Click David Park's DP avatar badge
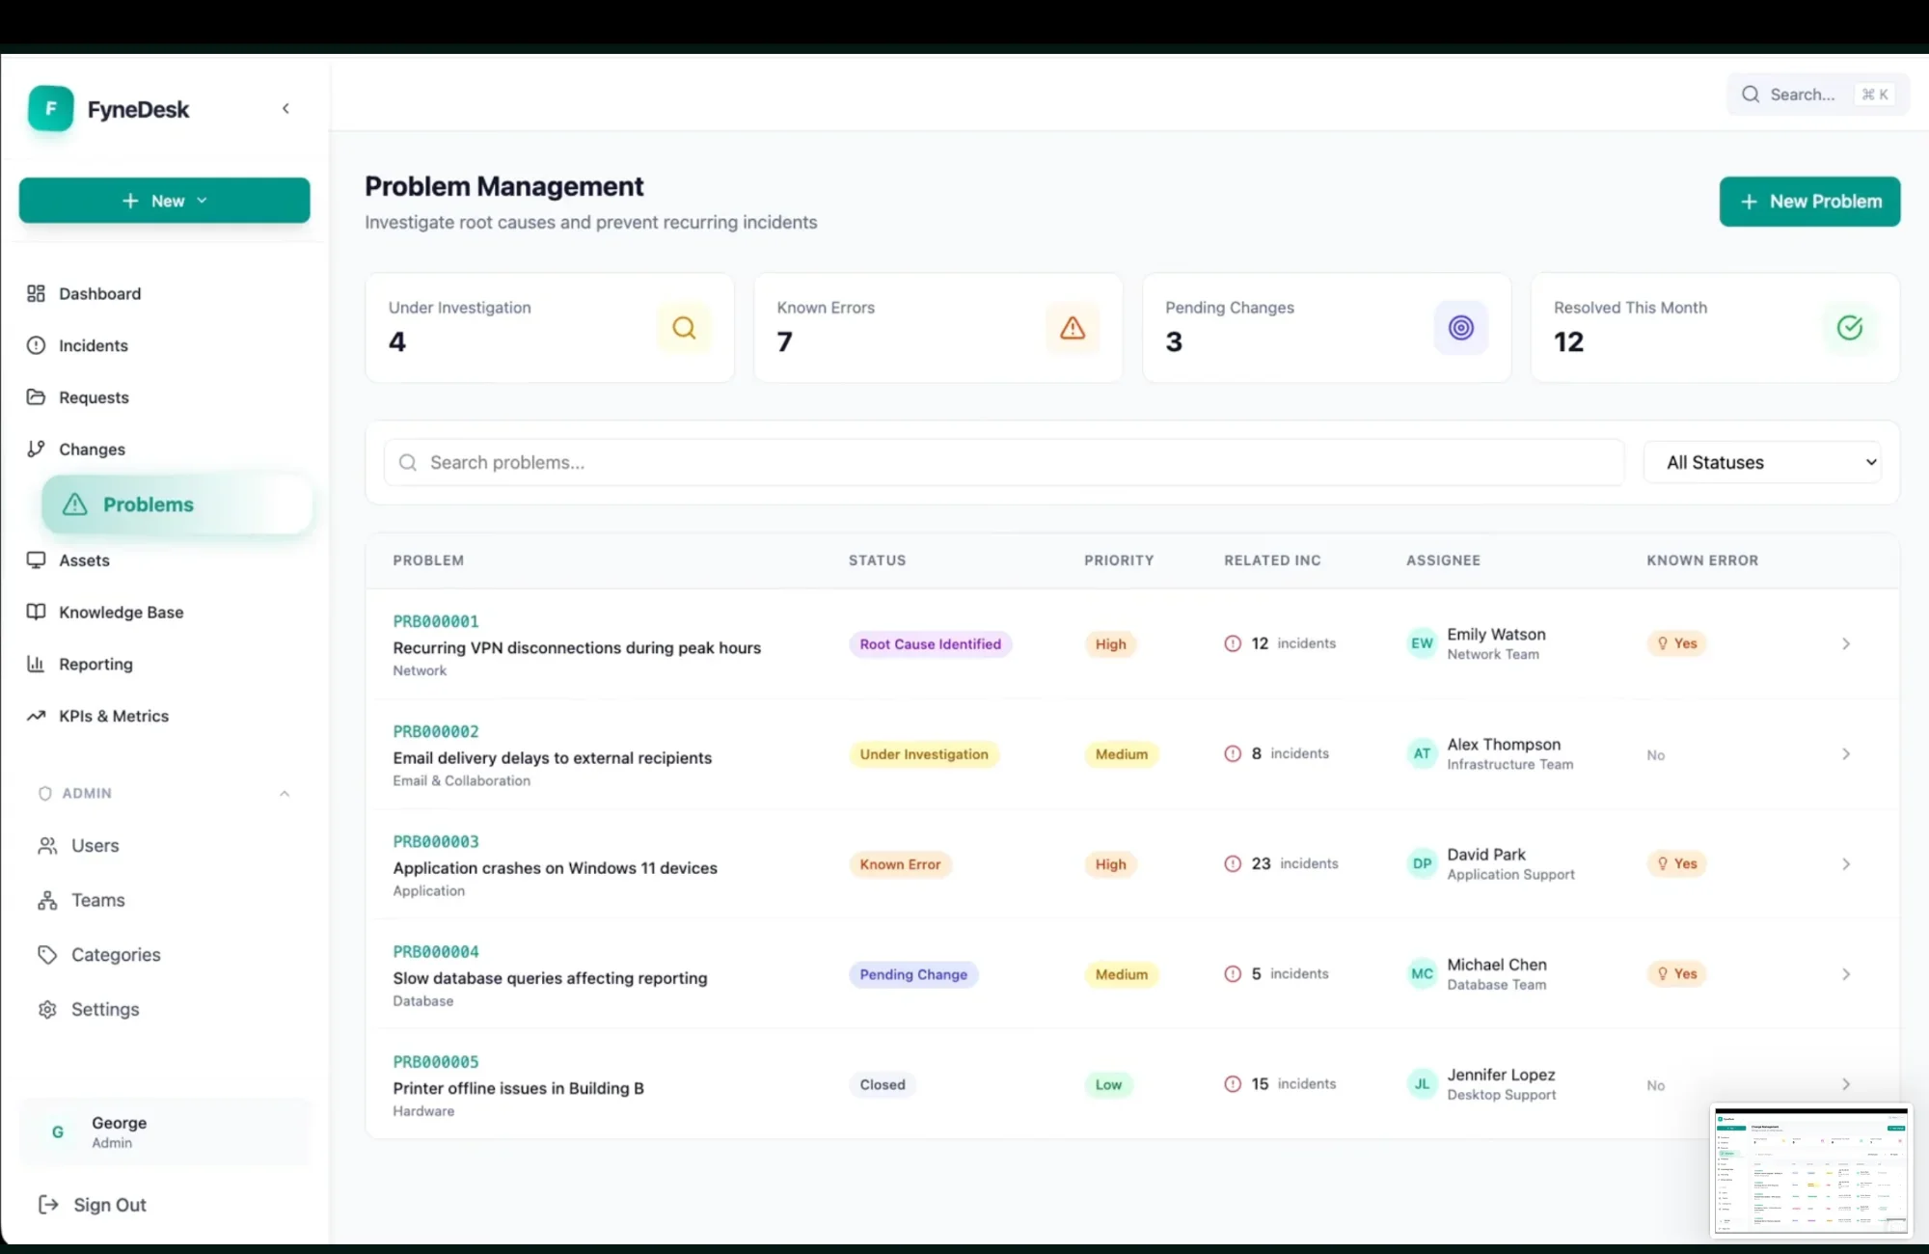Viewport: 1929px width, 1254px height. coord(1422,863)
